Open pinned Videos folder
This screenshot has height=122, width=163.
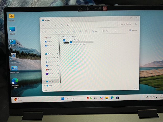tap(49, 74)
